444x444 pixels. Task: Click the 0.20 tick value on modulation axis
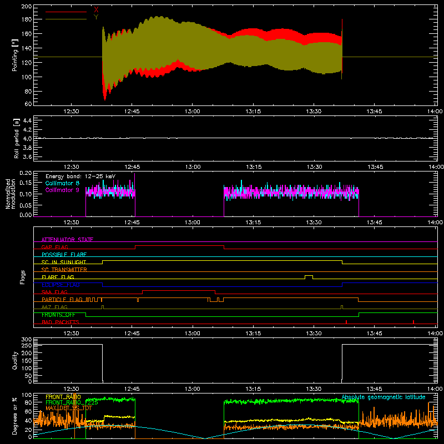[26, 173]
